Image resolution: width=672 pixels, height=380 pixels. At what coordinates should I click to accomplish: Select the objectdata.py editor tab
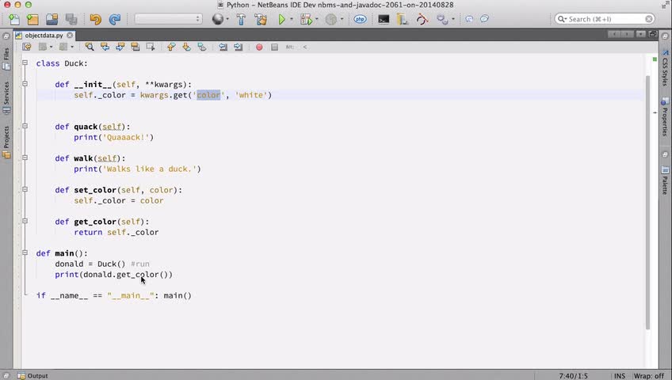point(44,36)
